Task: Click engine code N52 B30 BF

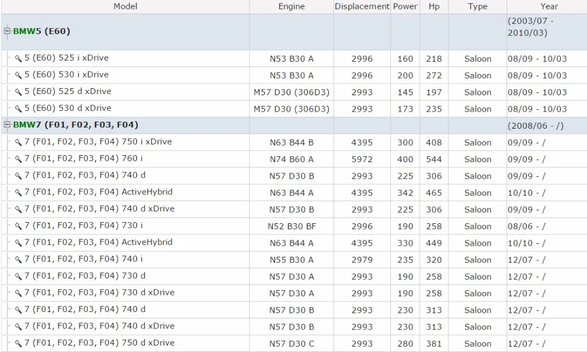Action: tap(292, 226)
